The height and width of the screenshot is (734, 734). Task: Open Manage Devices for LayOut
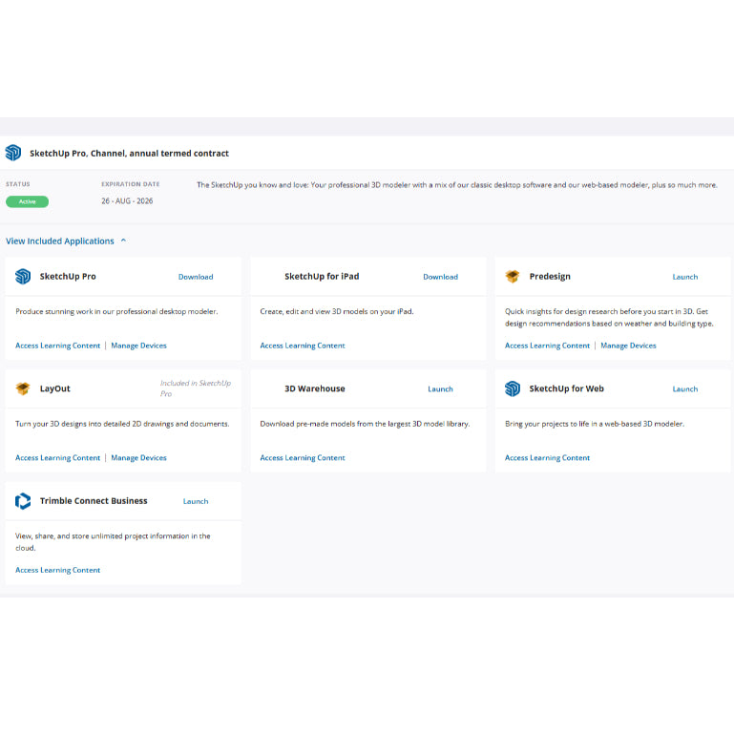[x=138, y=458]
